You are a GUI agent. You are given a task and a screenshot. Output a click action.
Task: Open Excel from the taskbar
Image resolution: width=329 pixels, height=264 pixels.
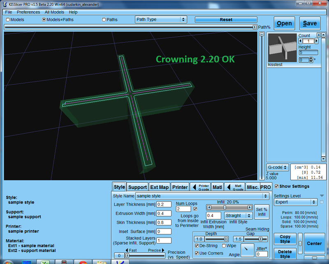tap(45, 262)
